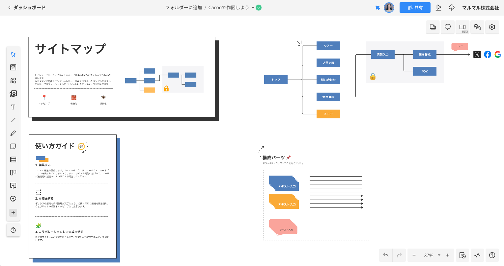Viewport: 504px width, 266px height.
Task: Open the comments panel
Action: [x=448, y=27]
